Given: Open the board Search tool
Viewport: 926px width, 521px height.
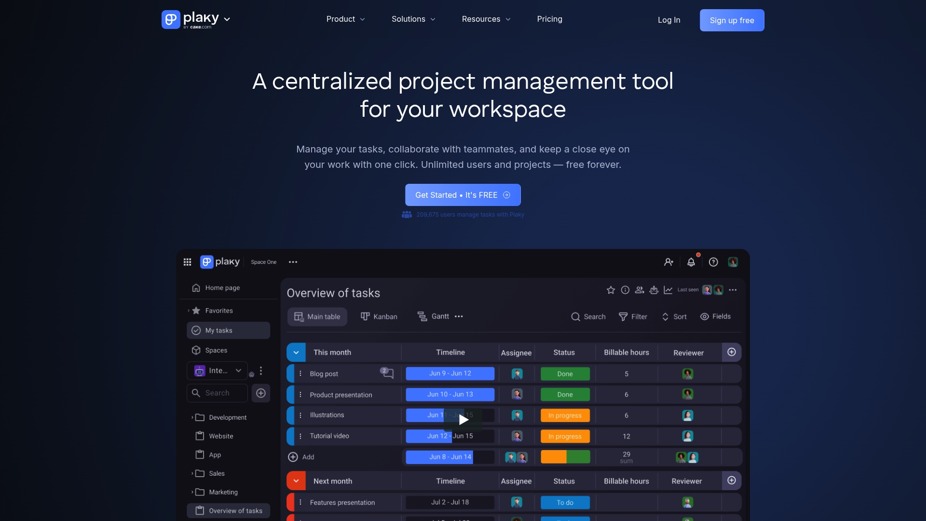Looking at the screenshot, I should (x=588, y=316).
